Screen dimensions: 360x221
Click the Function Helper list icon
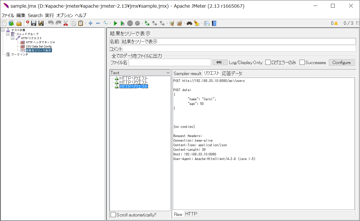click(207, 23)
